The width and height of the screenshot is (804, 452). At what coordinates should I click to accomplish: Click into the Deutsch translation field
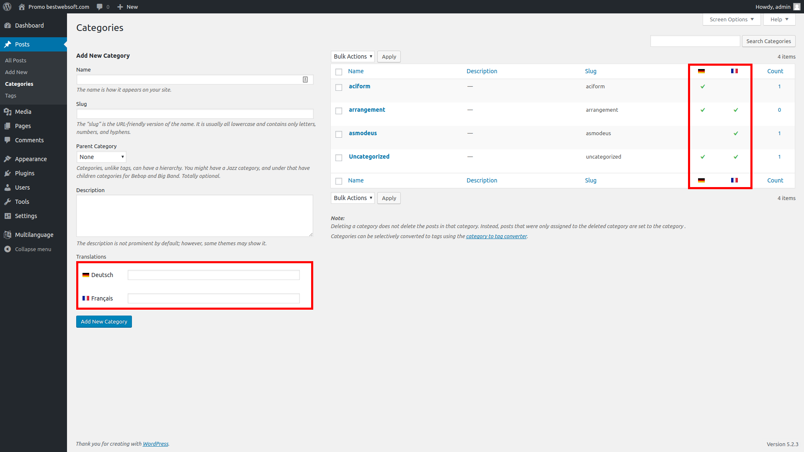tap(214, 275)
